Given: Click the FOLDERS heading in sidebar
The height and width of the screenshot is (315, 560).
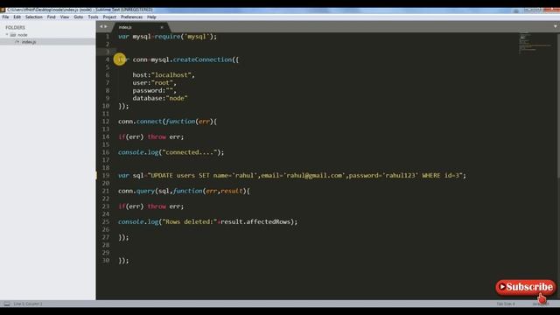Looking at the screenshot, I should [15, 27].
